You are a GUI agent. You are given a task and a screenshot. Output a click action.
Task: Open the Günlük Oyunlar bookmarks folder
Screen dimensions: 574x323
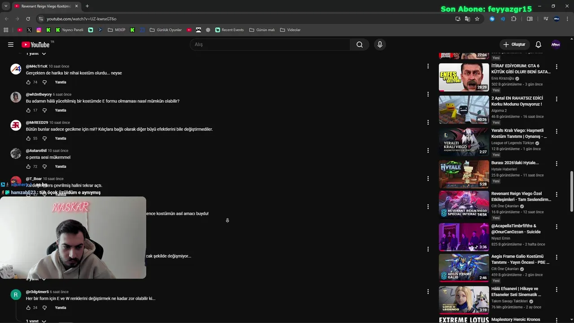[165, 30]
